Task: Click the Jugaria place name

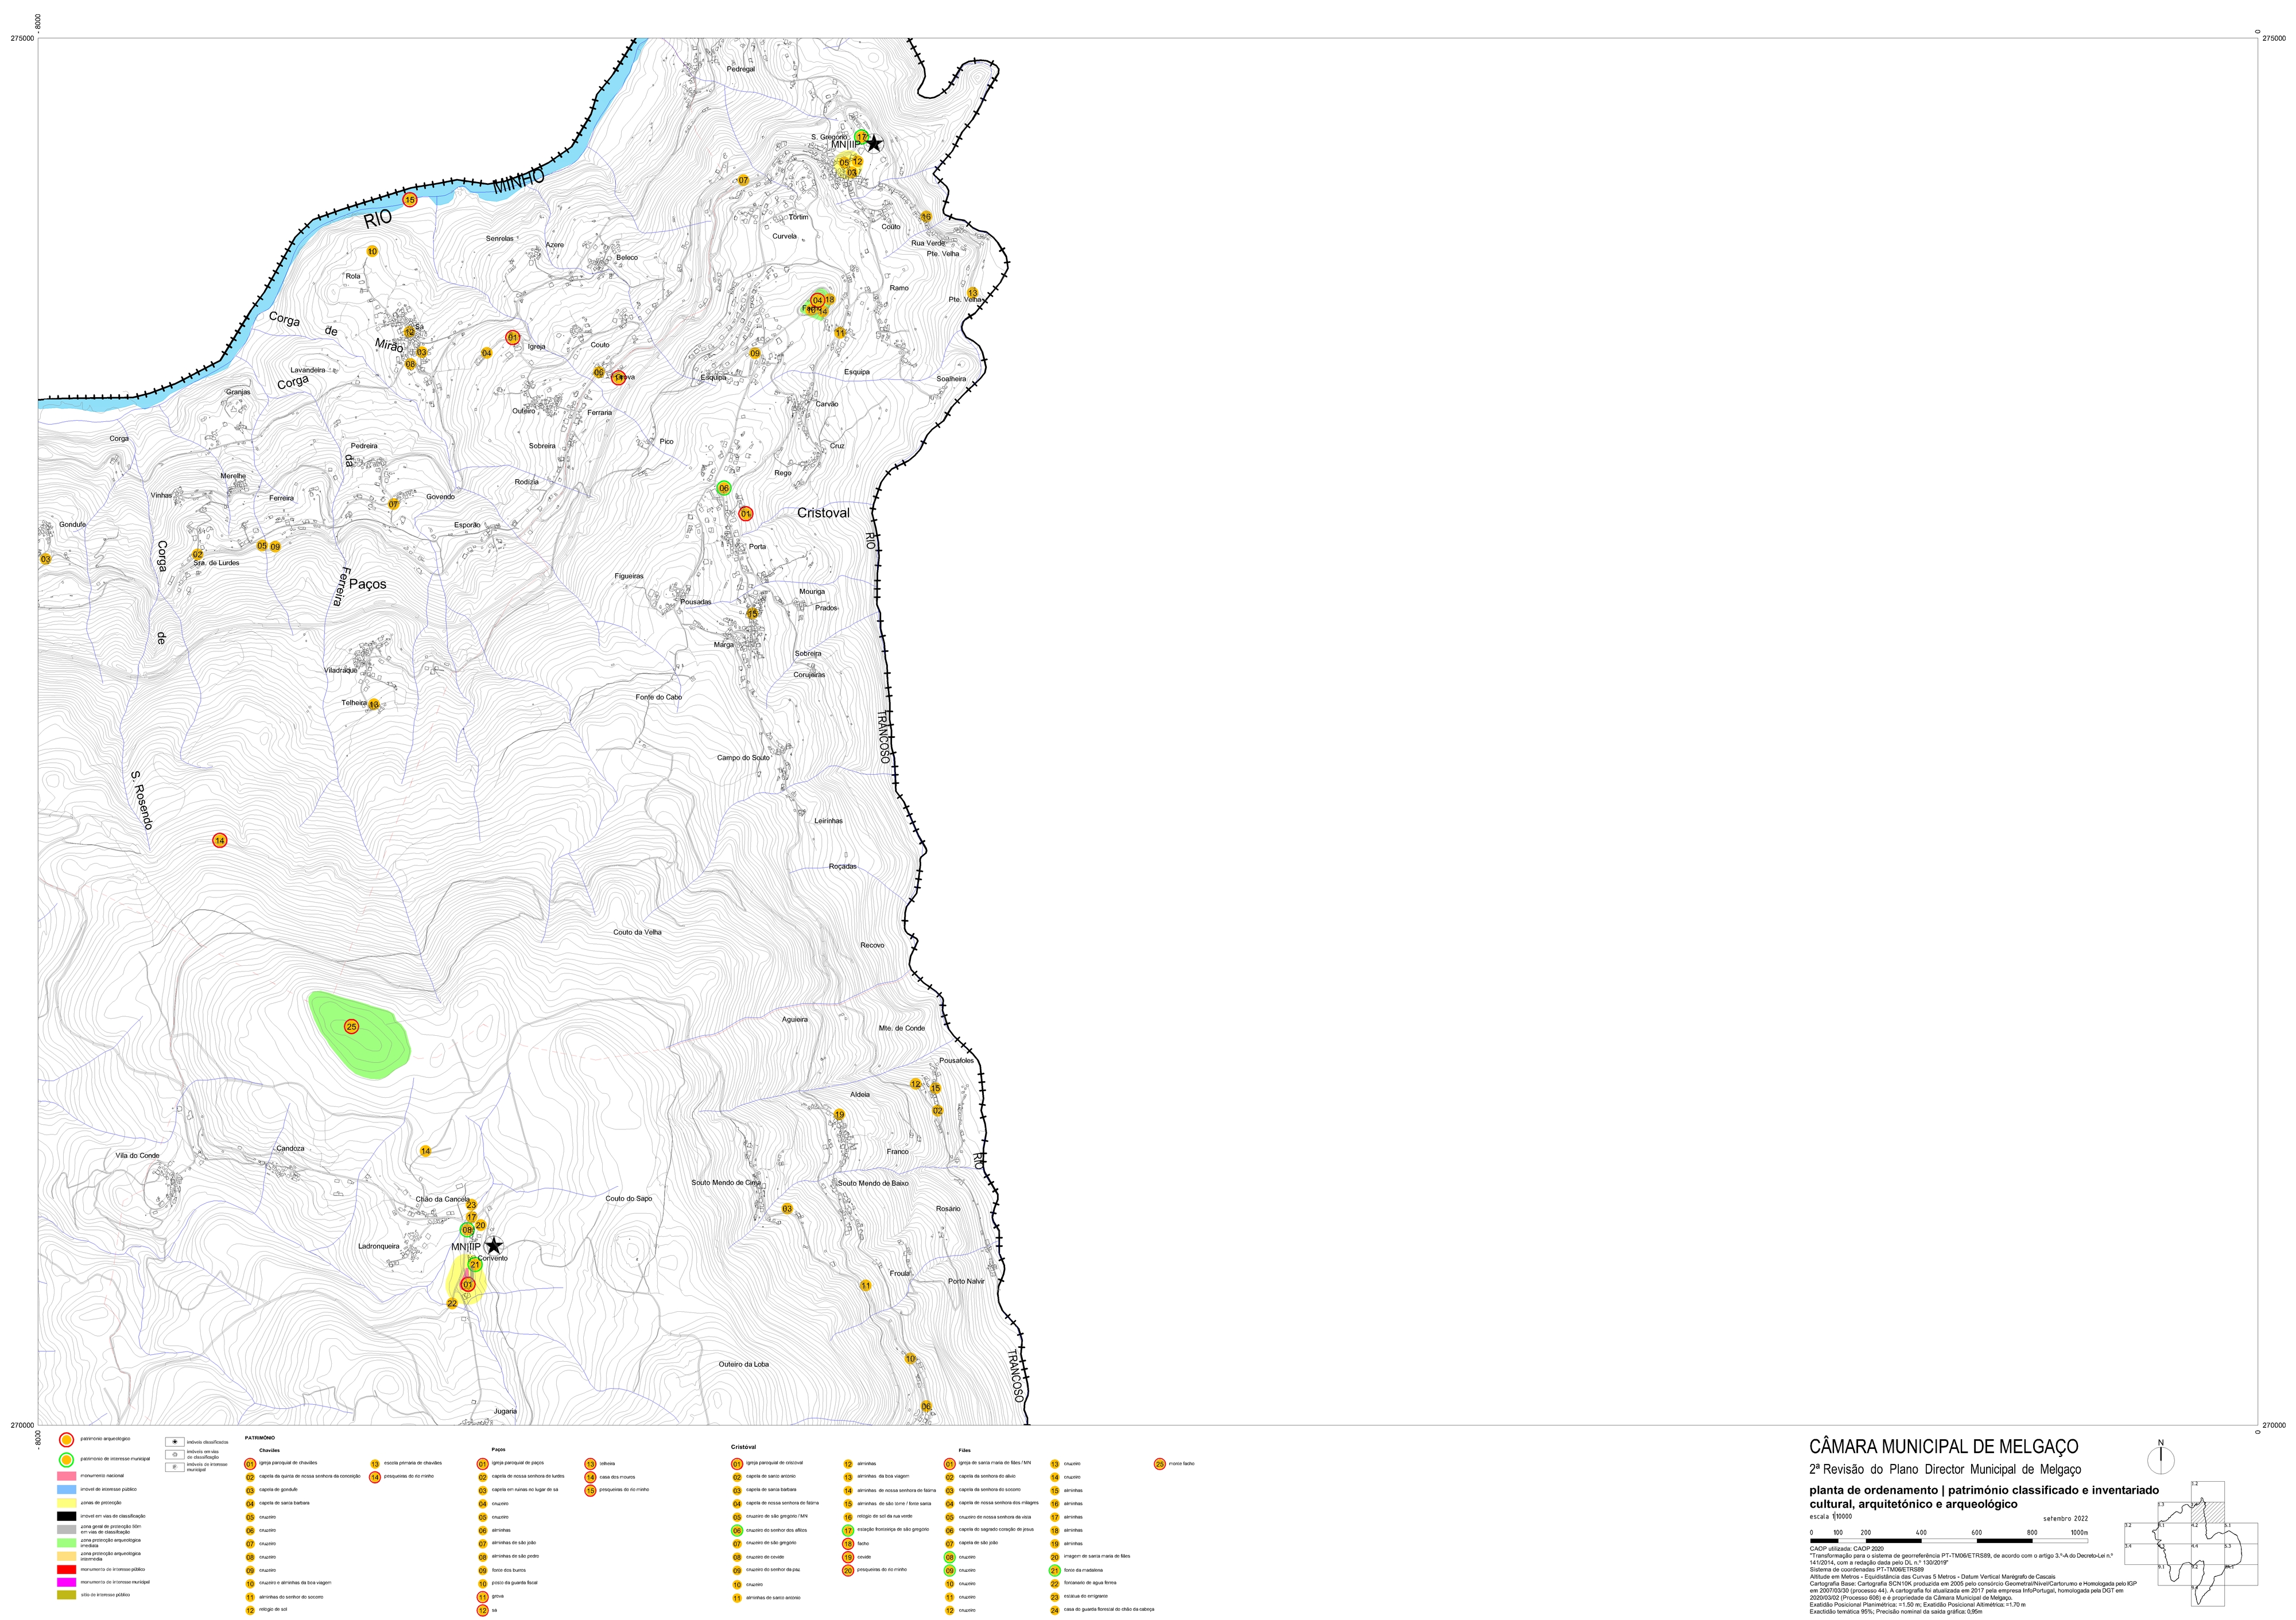Action: click(505, 1412)
